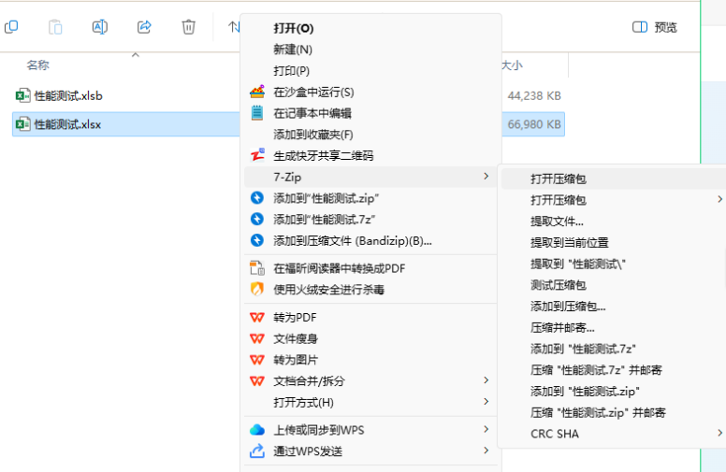Click the 火绒 shield icon in the menu
Screen dimensions: 726x472
(257, 289)
